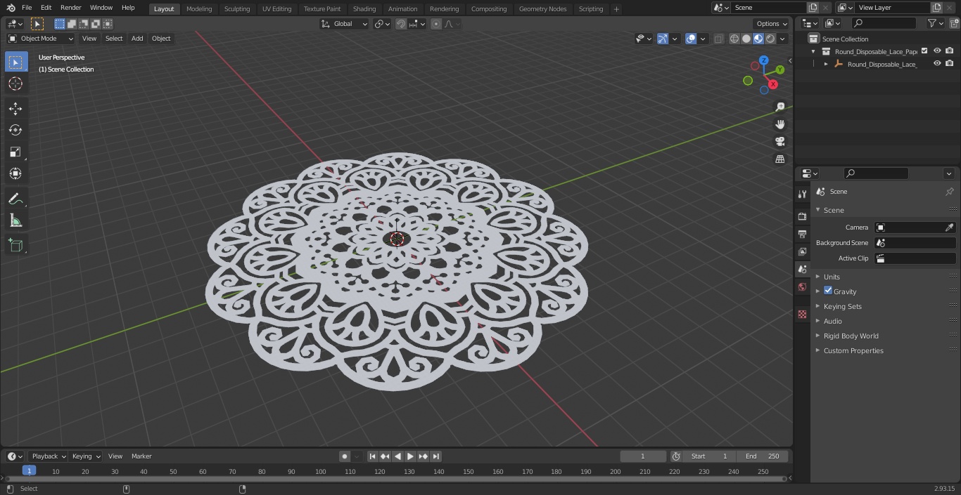961x495 pixels.
Task: Open the World properties tab
Action: tap(802, 287)
